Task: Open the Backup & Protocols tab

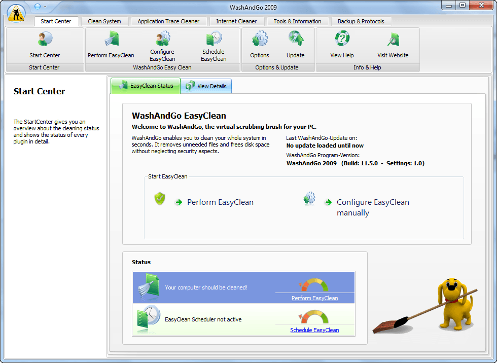Action: coord(361,21)
